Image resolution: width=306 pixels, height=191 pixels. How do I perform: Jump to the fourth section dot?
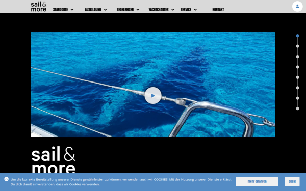point(297,67)
